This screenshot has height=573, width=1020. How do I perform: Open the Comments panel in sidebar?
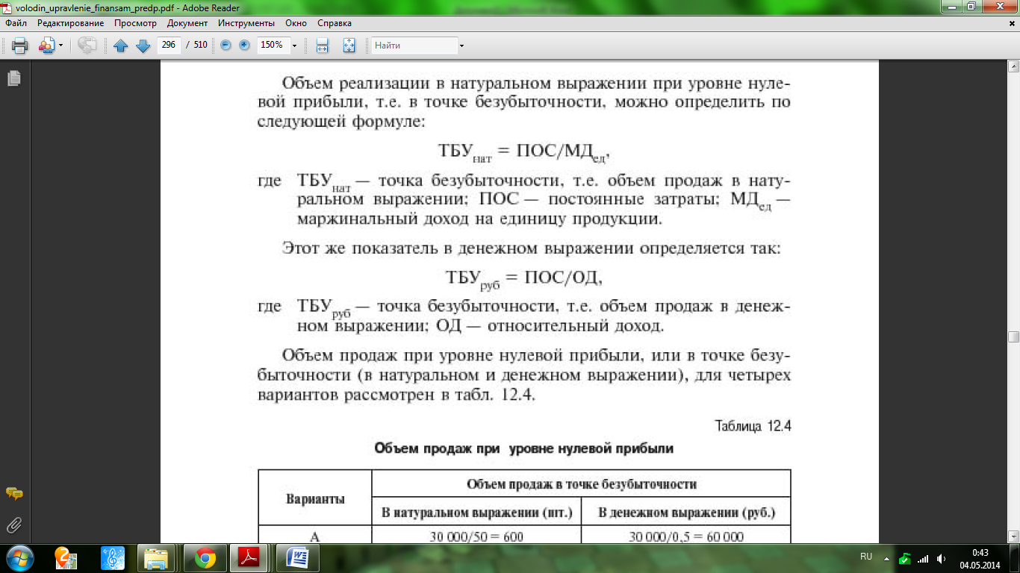(x=13, y=494)
